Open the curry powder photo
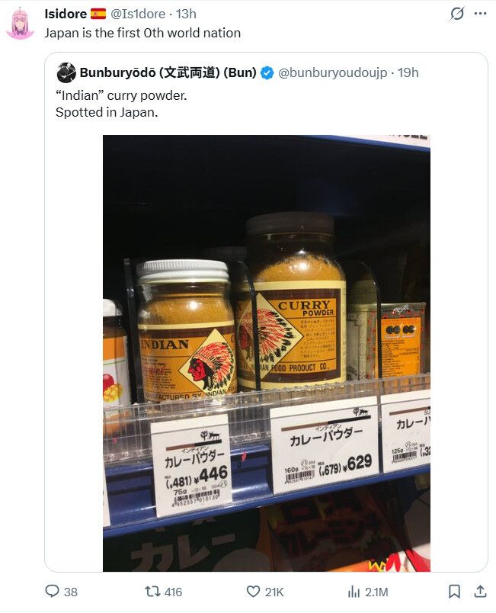 [x=267, y=353]
